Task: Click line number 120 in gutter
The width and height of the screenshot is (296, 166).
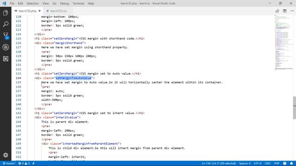Action: pyautogui.click(x=18, y=17)
